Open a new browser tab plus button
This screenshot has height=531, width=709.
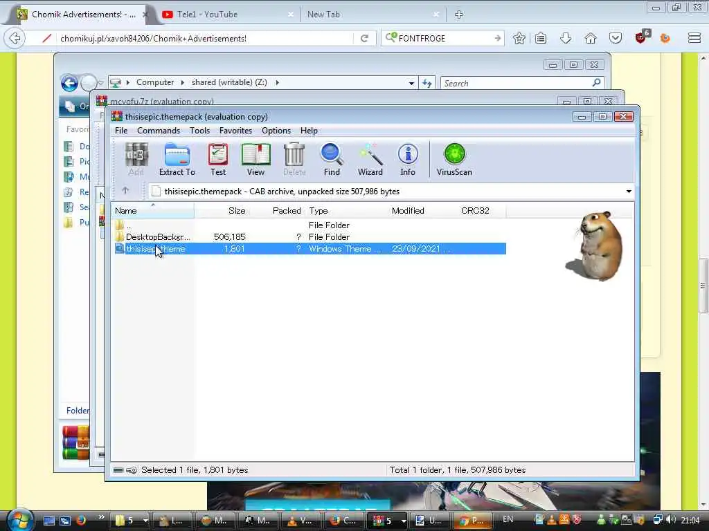click(x=459, y=15)
